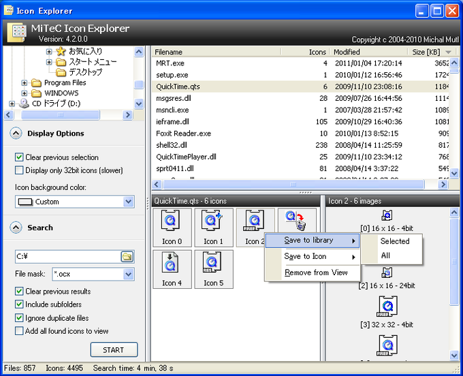Viewport: 463px width, 376px height.
Task: Sort by Filename column header
Action: pos(217,52)
